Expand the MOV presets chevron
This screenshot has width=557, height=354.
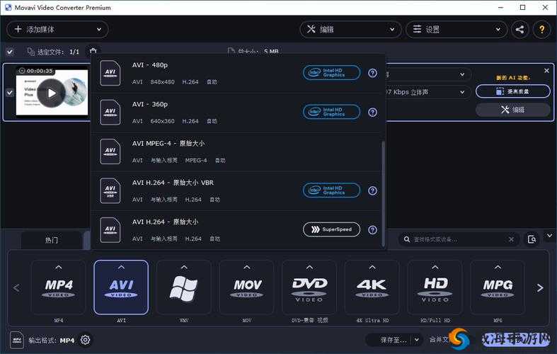(247, 267)
